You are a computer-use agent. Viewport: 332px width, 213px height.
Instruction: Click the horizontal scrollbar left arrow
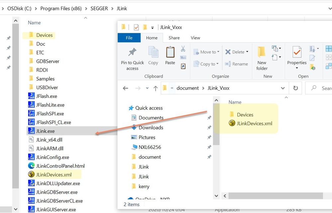225,196
